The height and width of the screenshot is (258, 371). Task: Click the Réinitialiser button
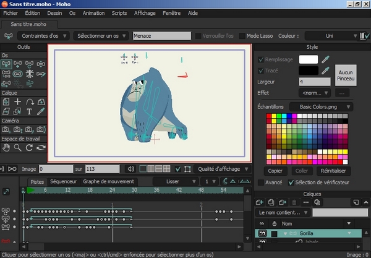tap(333, 171)
